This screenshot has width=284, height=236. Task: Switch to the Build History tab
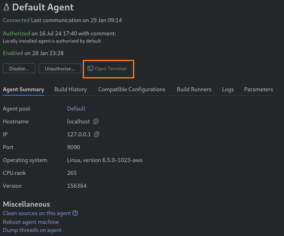(x=71, y=89)
